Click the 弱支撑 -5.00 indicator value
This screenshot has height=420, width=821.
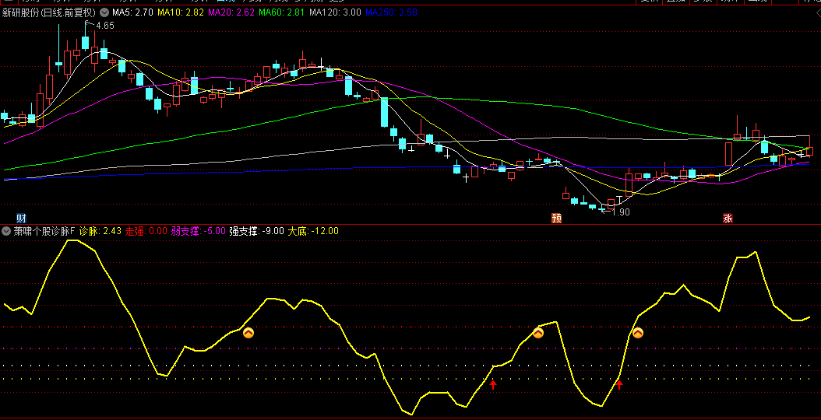[199, 231]
